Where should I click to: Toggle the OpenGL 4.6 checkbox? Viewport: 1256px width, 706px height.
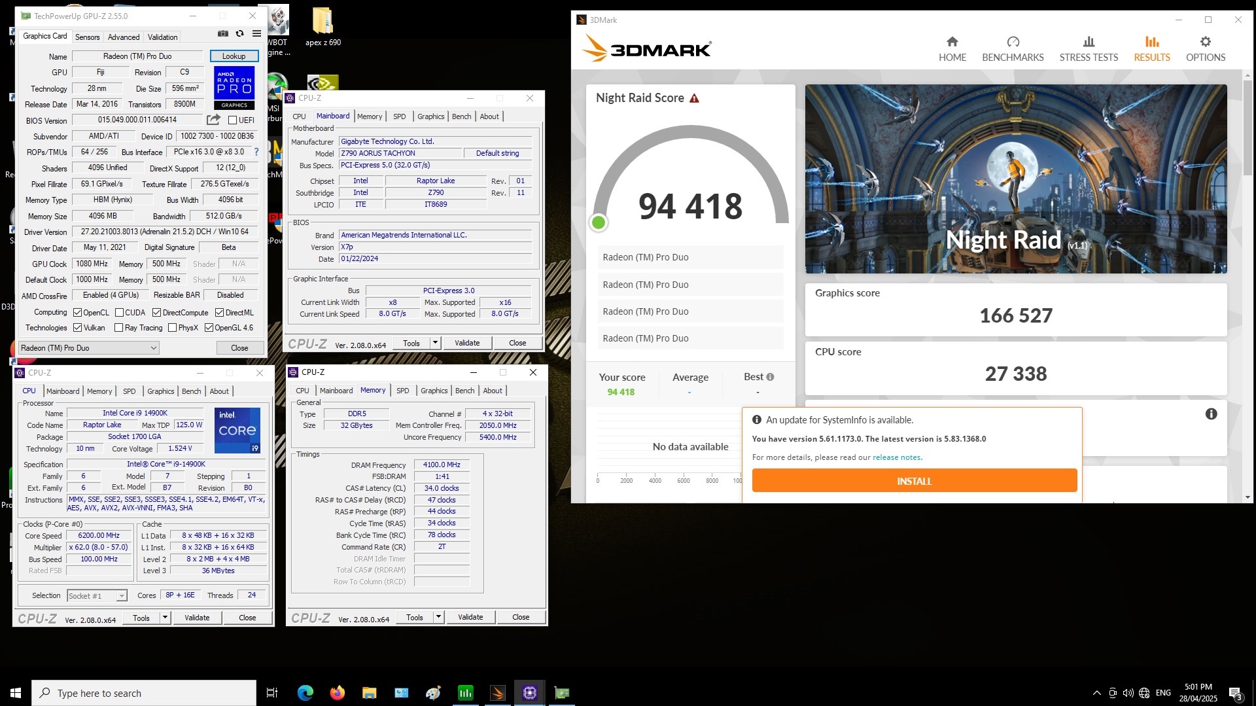[209, 328]
